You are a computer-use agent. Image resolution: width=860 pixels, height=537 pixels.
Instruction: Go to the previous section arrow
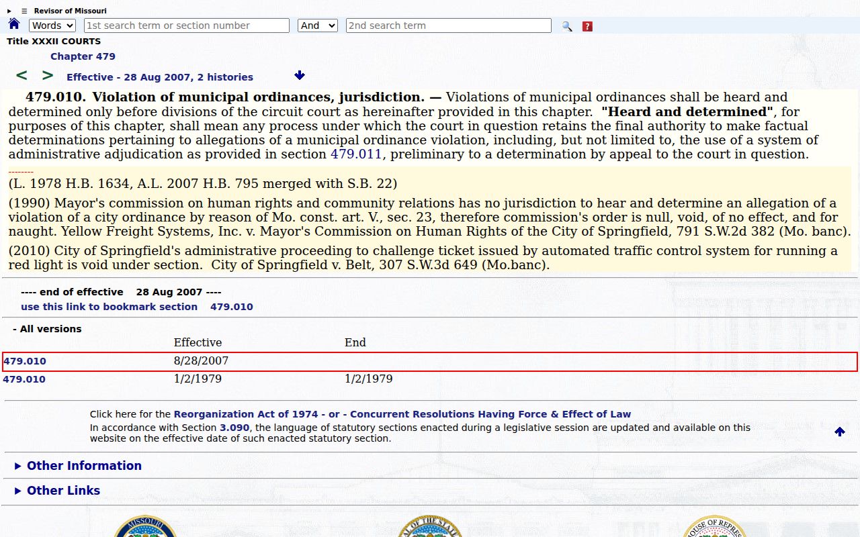pyautogui.click(x=21, y=75)
